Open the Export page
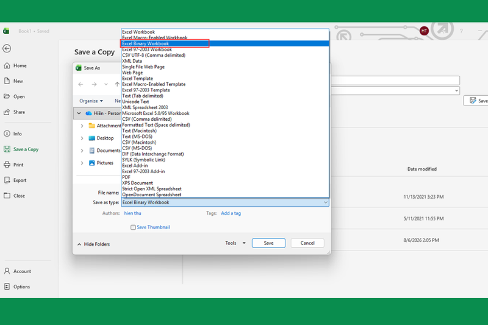This screenshot has height=325, width=488. (x=15, y=180)
